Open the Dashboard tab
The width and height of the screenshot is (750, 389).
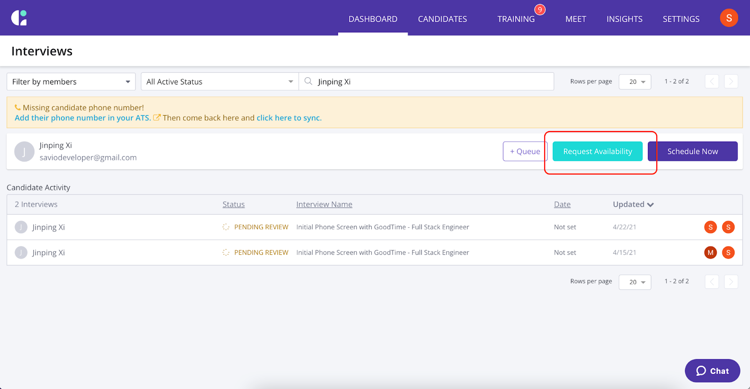coord(373,19)
